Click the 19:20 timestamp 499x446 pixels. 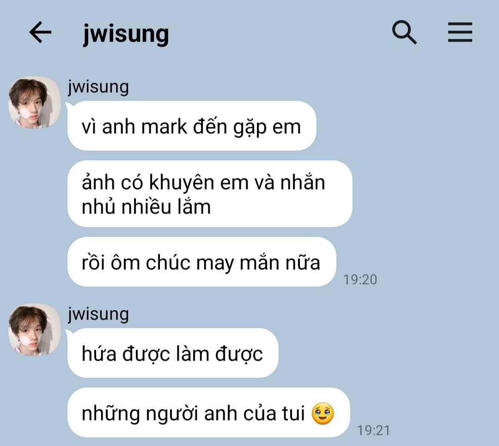coord(360,279)
